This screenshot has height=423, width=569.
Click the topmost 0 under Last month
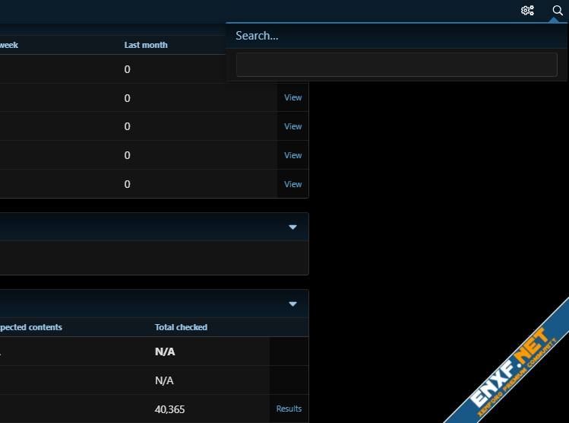(x=127, y=69)
